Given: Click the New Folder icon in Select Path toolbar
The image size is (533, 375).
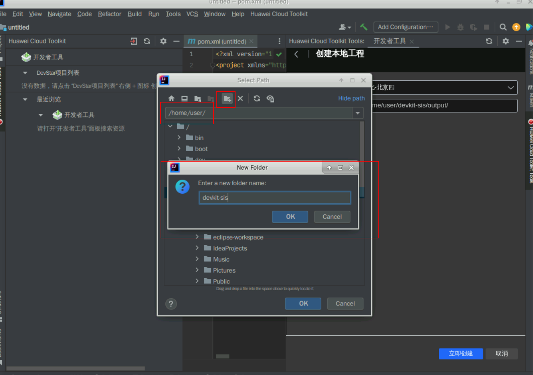Looking at the screenshot, I should click(x=227, y=98).
